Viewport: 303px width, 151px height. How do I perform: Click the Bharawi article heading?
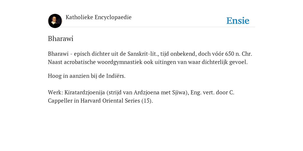pos(61,39)
